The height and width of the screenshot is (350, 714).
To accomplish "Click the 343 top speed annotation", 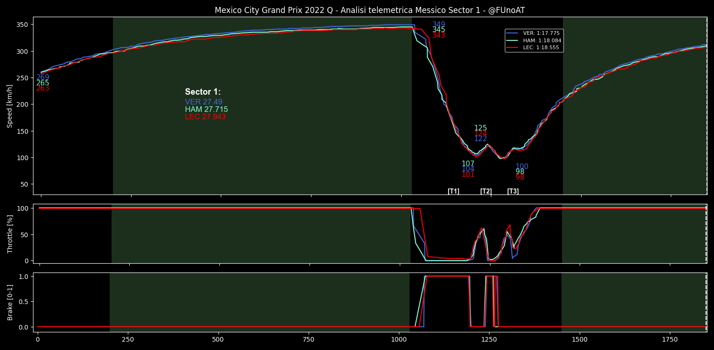I will [439, 35].
